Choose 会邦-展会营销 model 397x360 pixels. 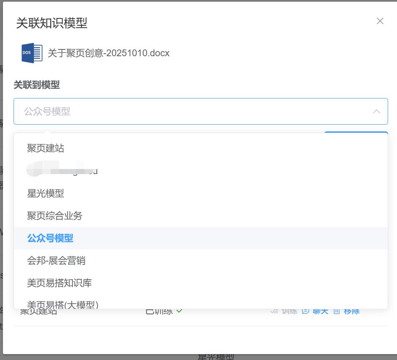[56, 261]
